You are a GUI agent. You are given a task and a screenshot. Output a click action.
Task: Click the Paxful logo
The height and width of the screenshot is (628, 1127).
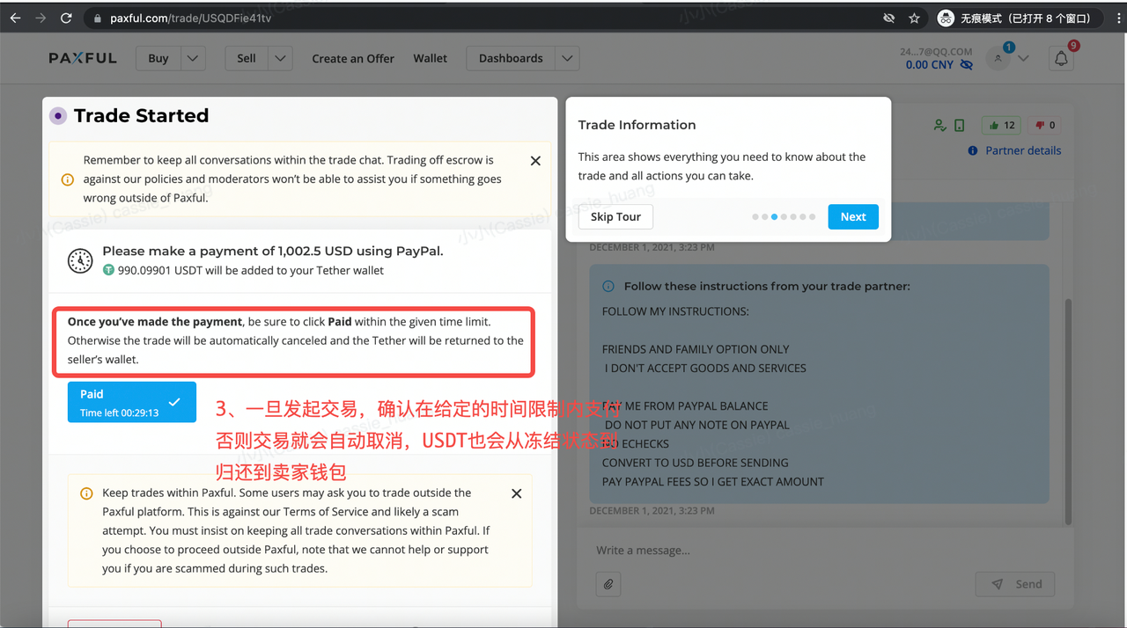(x=83, y=58)
